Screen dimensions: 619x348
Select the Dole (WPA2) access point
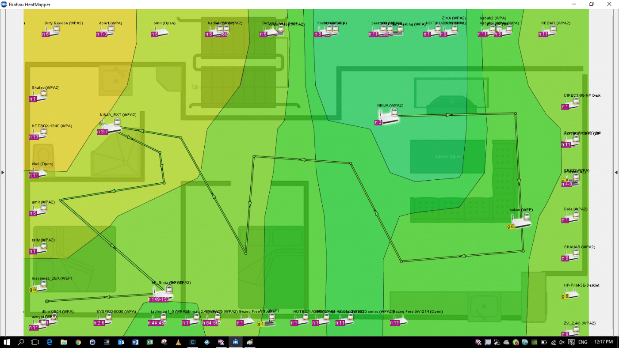click(573, 217)
